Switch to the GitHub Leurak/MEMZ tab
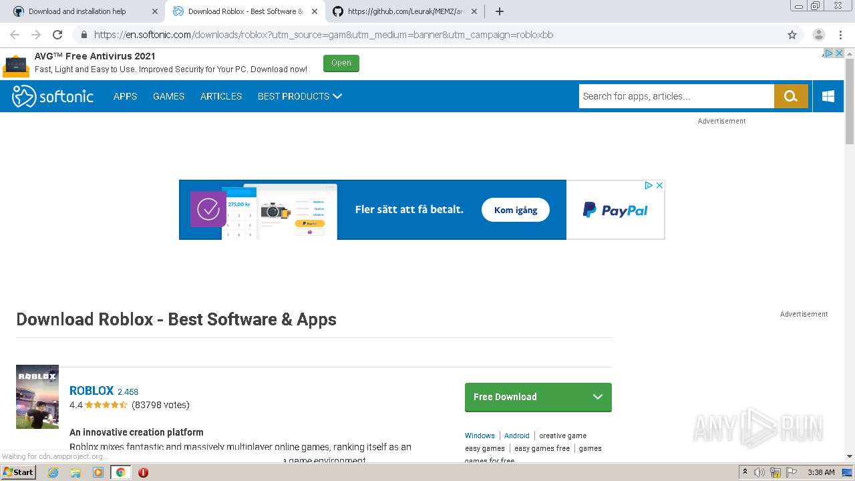 [x=405, y=11]
